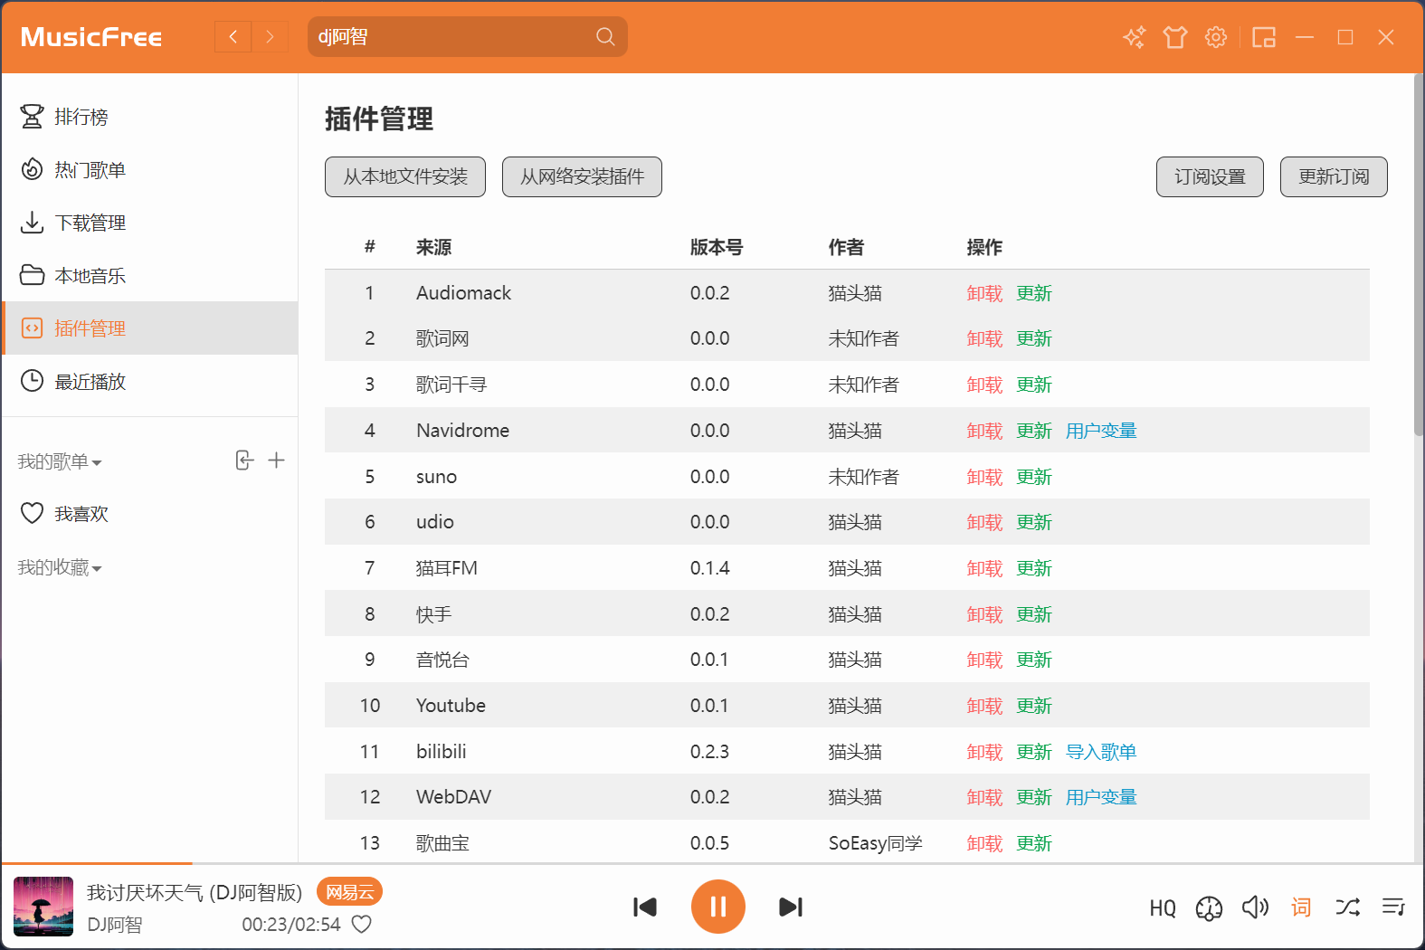Open the play queue list icon
The height and width of the screenshot is (950, 1425).
pyautogui.click(x=1393, y=907)
